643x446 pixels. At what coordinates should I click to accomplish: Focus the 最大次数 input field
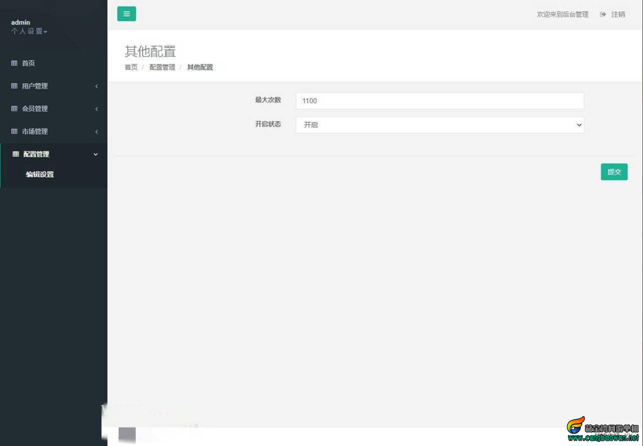coord(440,101)
